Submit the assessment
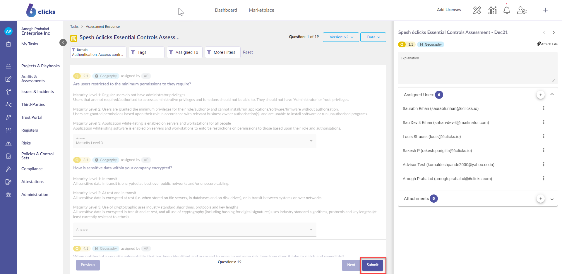The height and width of the screenshot is (274, 562). tap(373, 265)
